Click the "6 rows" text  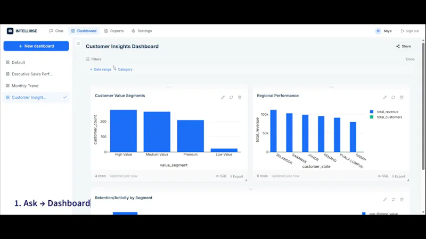(262, 176)
